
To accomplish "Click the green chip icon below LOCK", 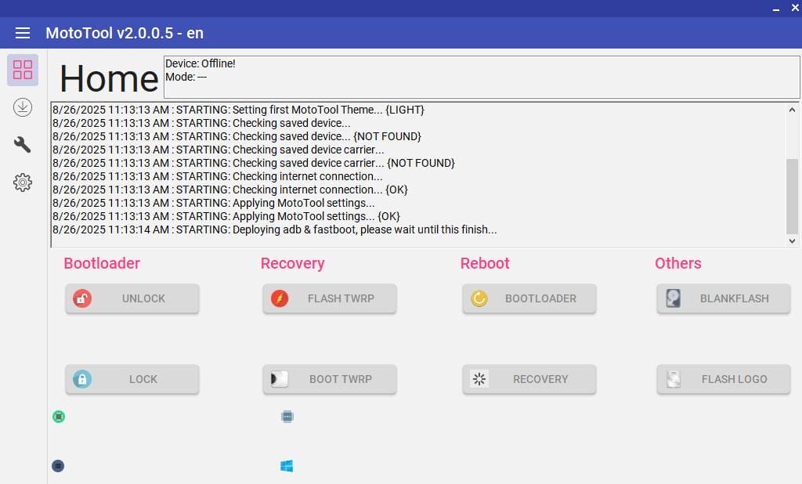I will coord(59,417).
